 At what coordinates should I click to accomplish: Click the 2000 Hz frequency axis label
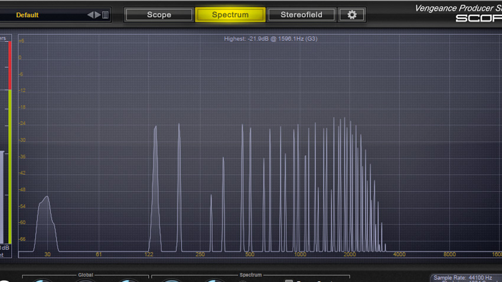click(x=350, y=254)
